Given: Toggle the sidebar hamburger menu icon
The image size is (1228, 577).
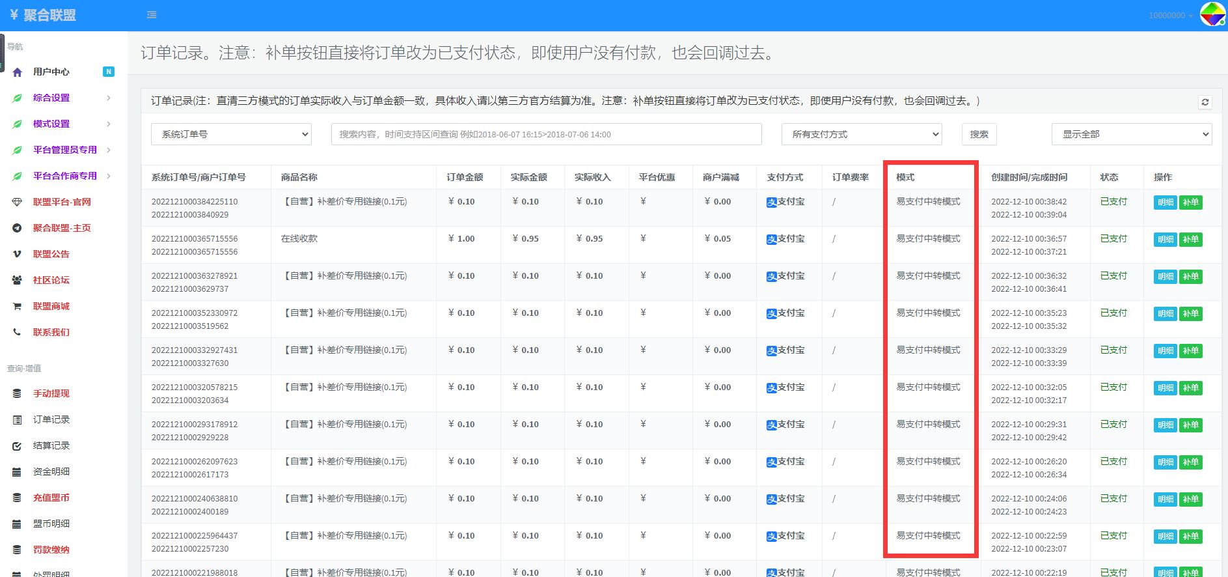Looking at the screenshot, I should click(152, 15).
